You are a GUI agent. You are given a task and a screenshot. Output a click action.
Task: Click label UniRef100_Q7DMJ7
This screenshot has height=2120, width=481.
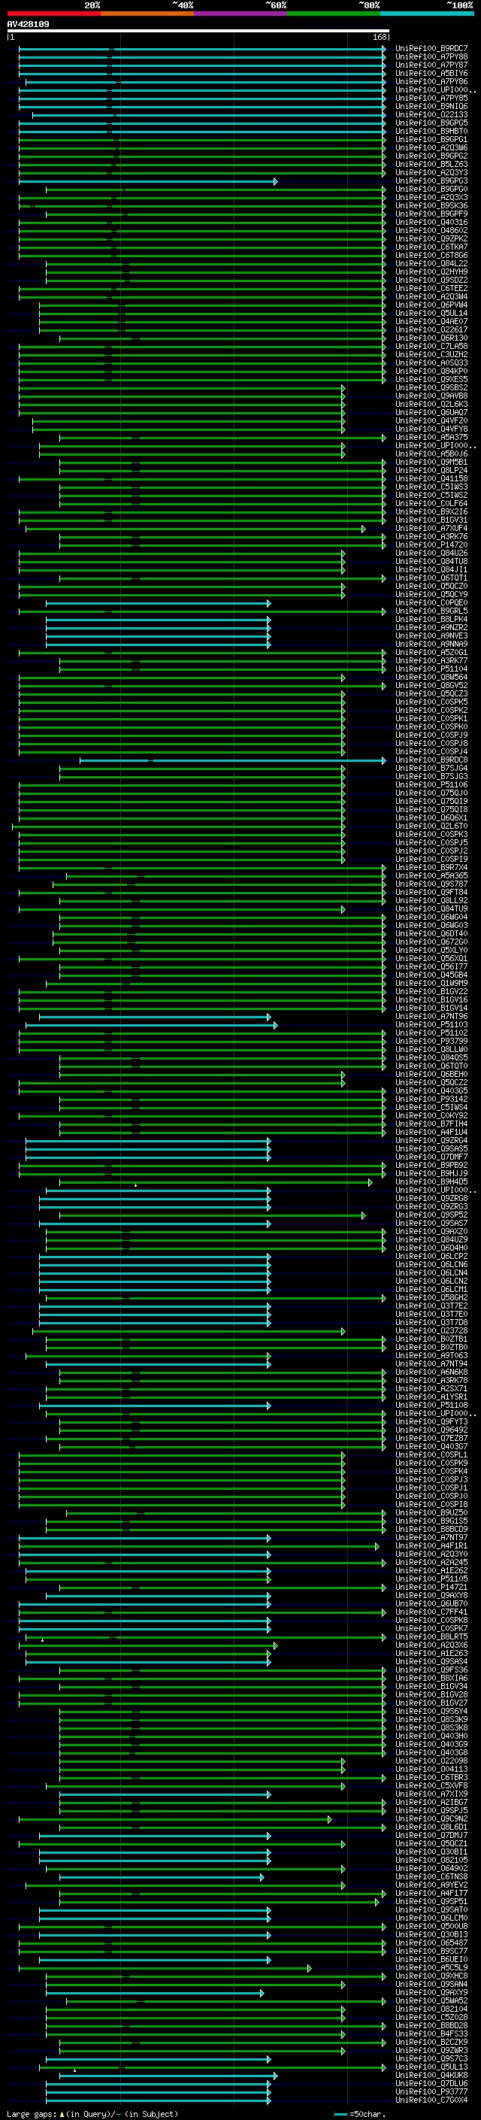[431, 1834]
